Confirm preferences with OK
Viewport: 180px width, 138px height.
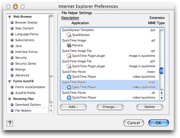point(159,123)
